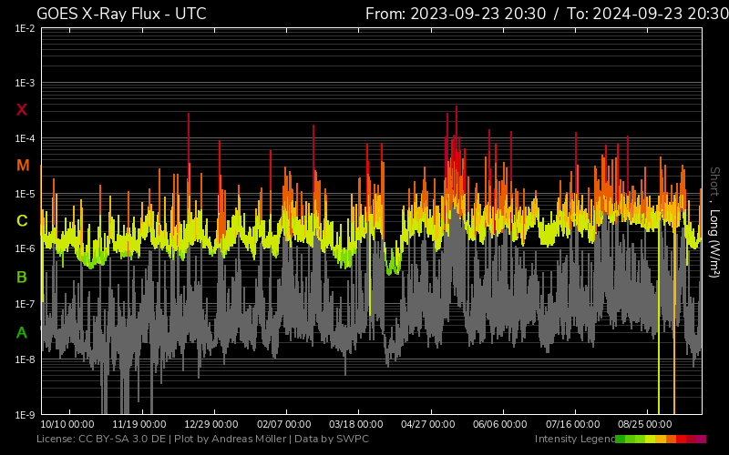Click the red X flare class label
This screenshot has width=729, height=455.
(22, 110)
